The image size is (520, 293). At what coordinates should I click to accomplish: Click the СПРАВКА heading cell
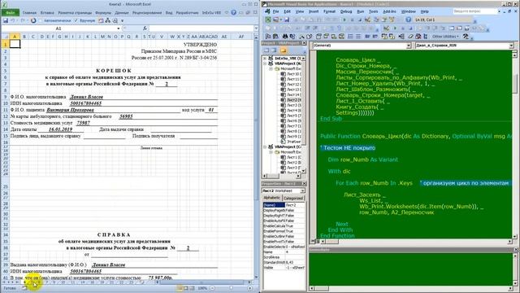pyautogui.click(x=114, y=234)
